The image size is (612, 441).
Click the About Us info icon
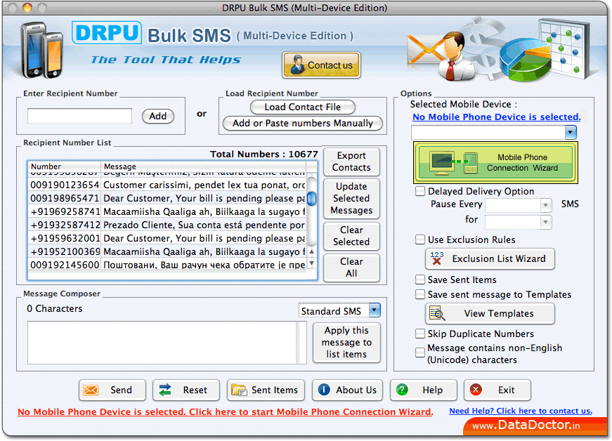tap(324, 390)
